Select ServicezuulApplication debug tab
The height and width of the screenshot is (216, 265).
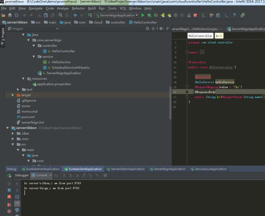coord(208,169)
